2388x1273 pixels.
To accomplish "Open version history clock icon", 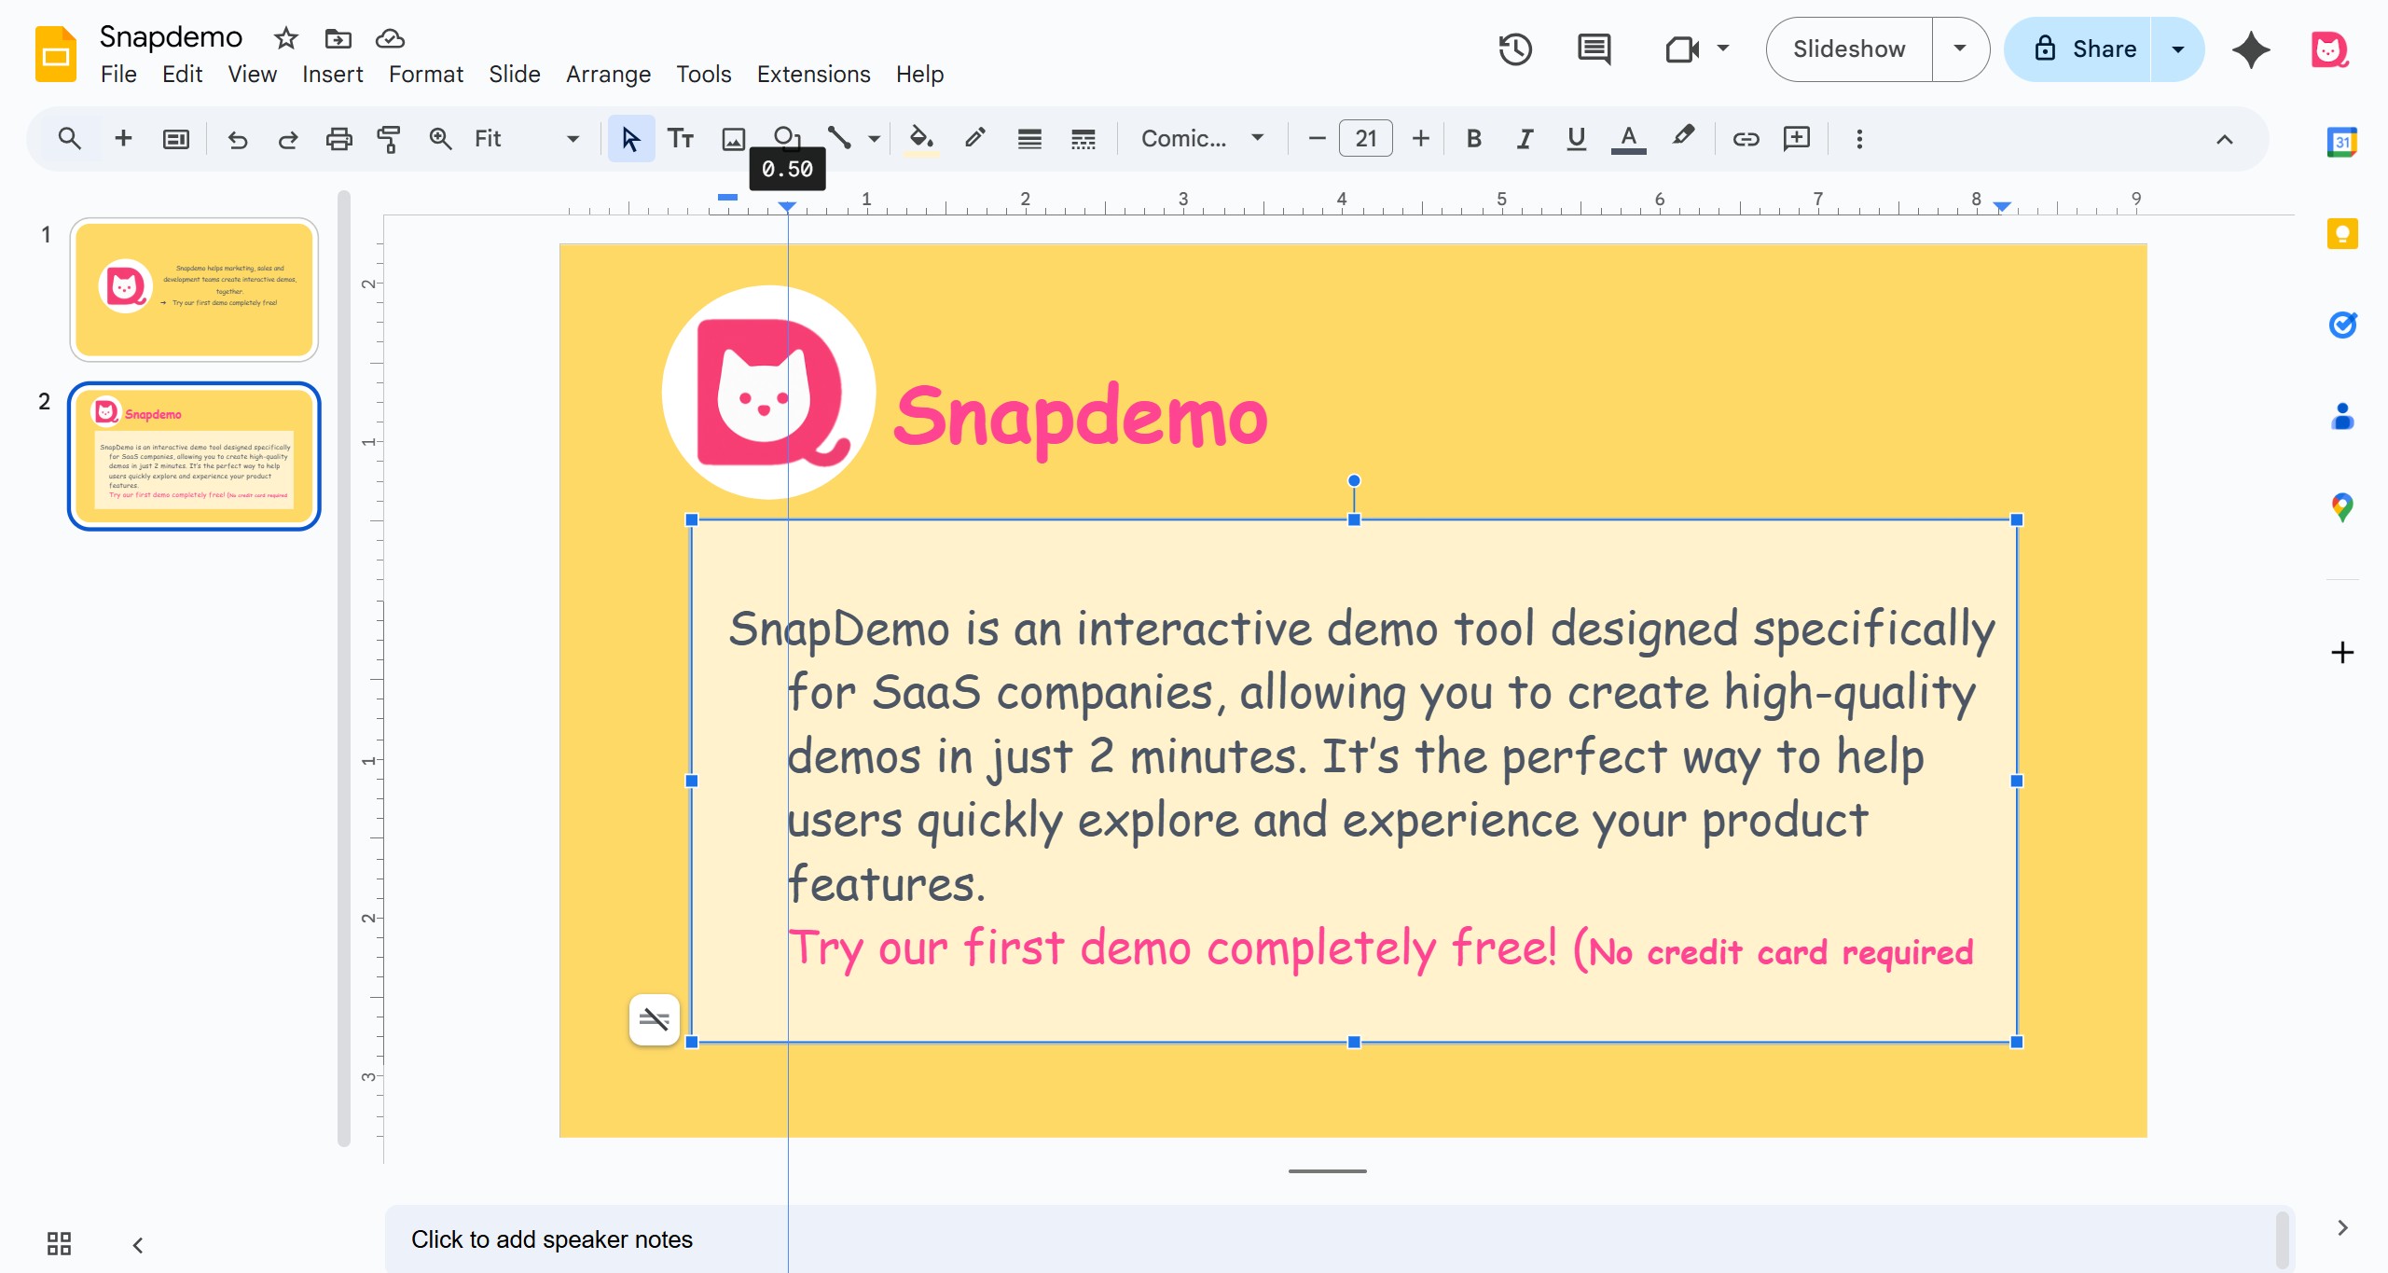I will click(1515, 48).
